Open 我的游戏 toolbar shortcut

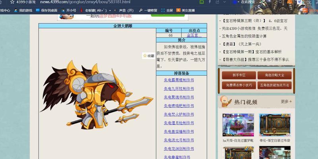(23, 10)
